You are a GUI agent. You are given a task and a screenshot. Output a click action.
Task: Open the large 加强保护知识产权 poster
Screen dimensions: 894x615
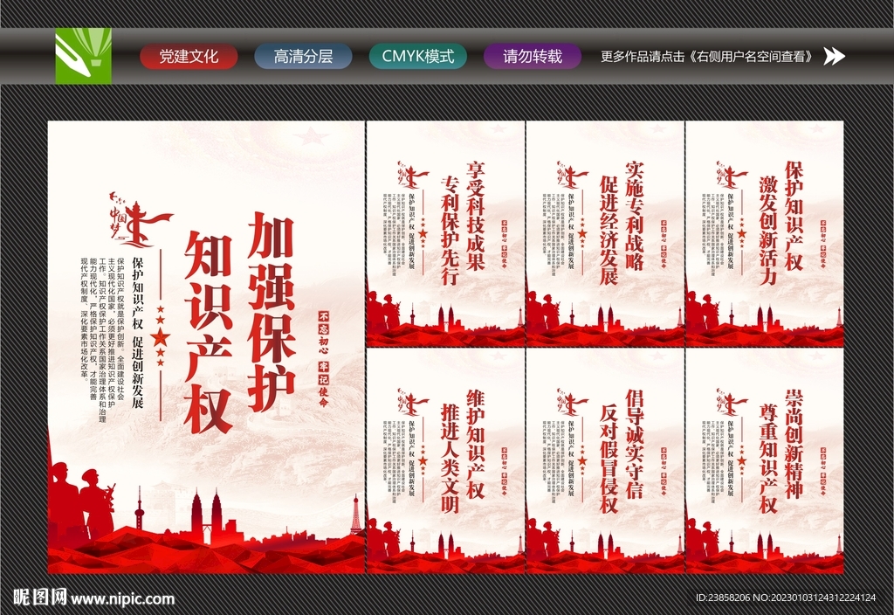tap(206, 348)
